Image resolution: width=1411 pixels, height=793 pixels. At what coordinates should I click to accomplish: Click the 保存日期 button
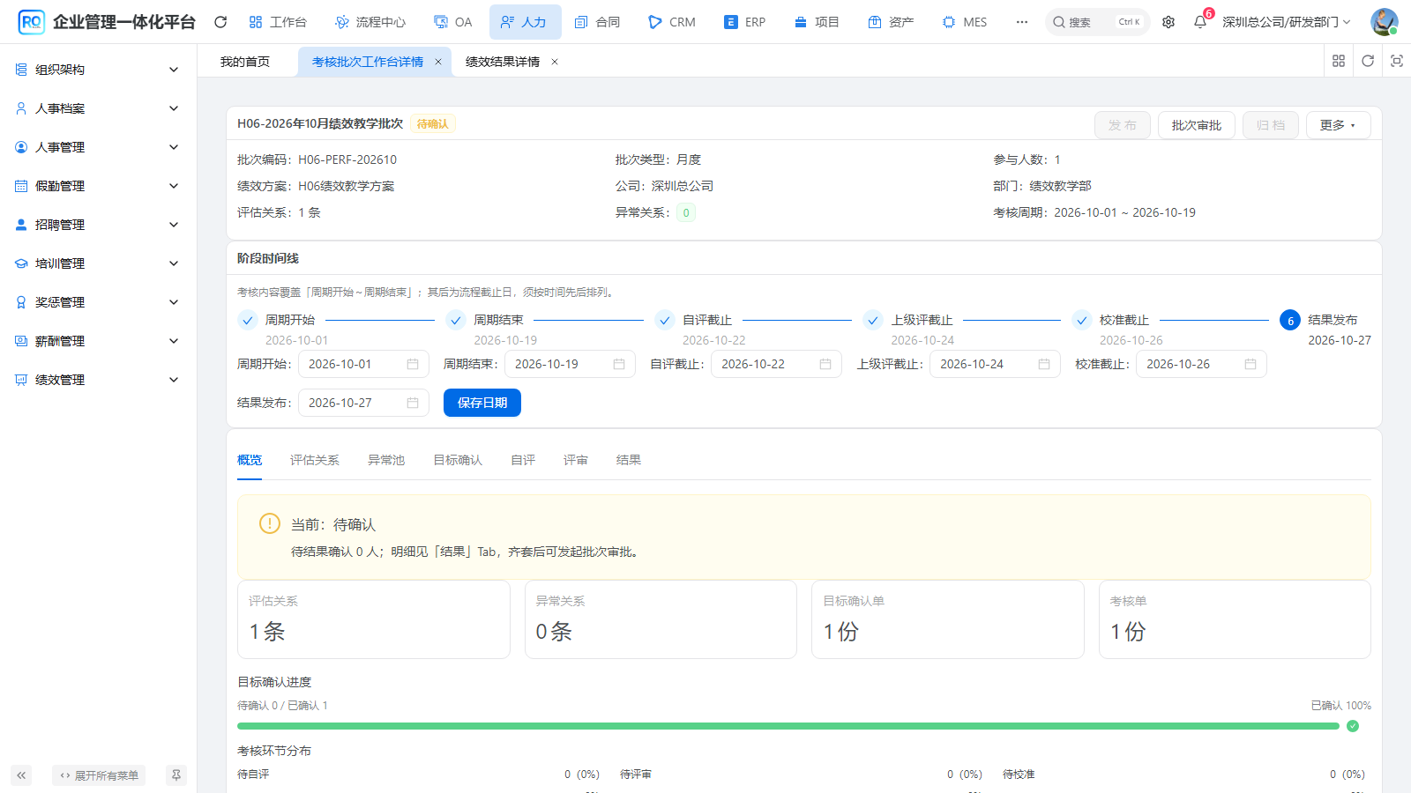click(x=482, y=403)
